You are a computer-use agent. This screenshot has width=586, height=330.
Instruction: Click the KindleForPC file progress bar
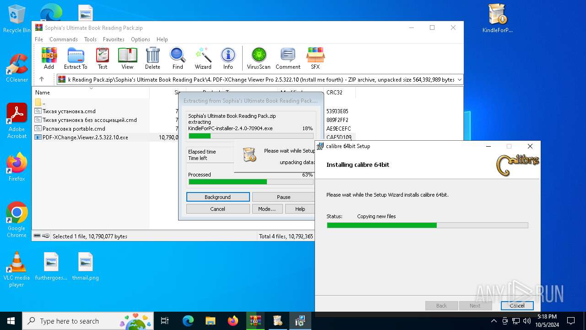pyautogui.click(x=251, y=136)
